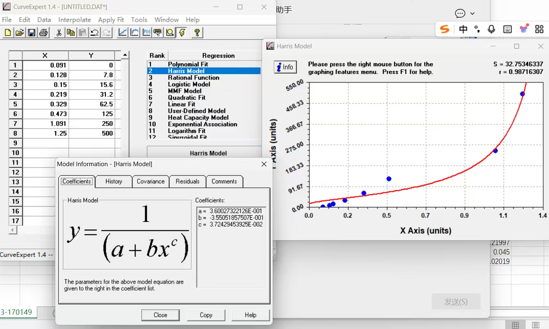
Task: Toggle the Sogou punctuation mode button
Action: (x=477, y=29)
